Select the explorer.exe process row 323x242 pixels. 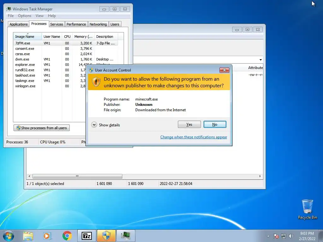pyautogui.click(x=50, y=65)
